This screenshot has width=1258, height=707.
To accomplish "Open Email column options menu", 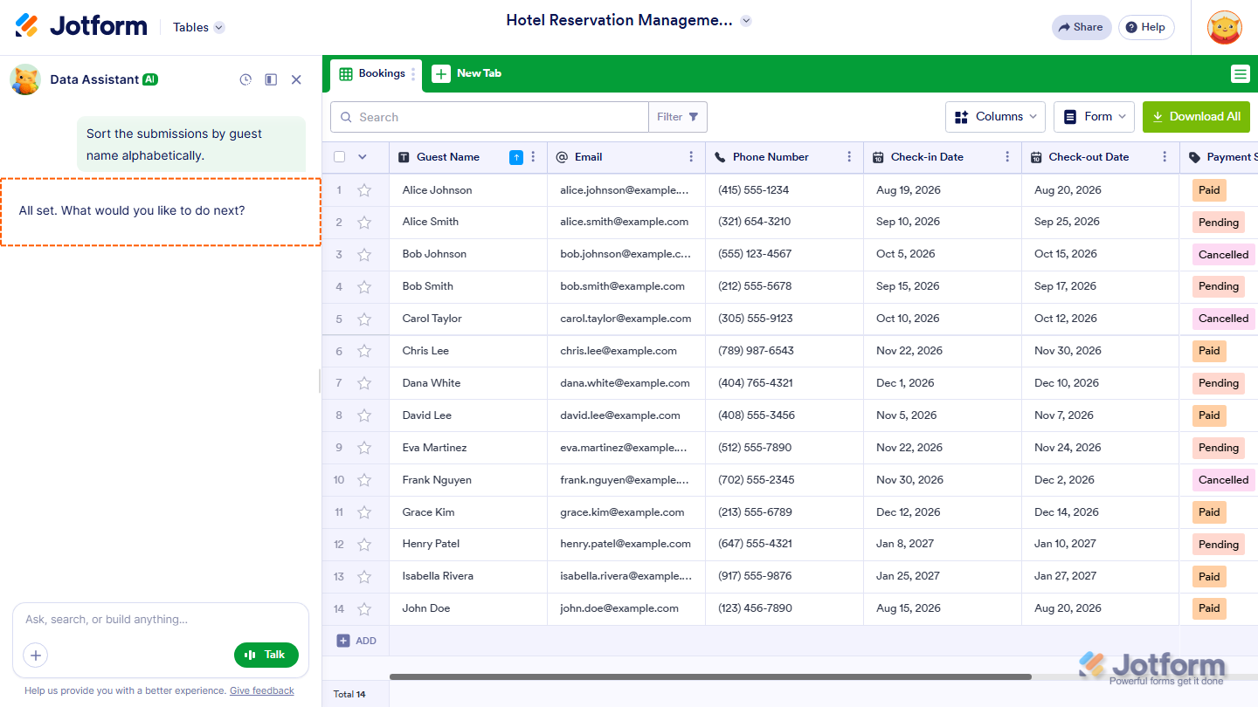I will pos(691,157).
